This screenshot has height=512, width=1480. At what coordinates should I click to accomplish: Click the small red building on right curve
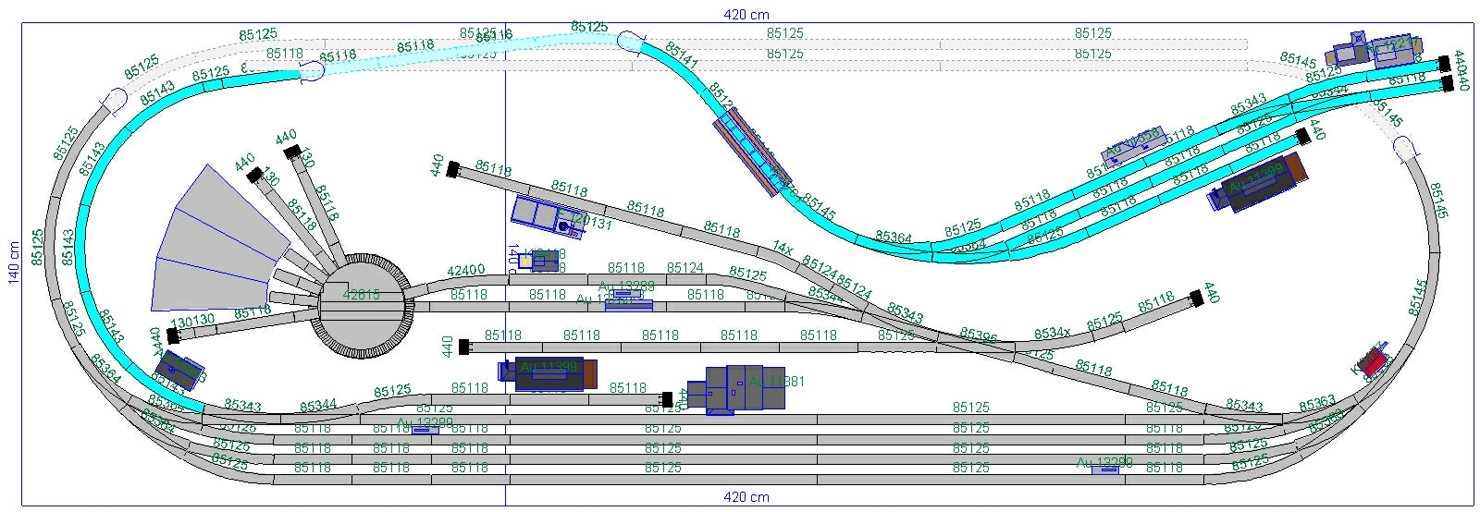pyautogui.click(x=1375, y=360)
